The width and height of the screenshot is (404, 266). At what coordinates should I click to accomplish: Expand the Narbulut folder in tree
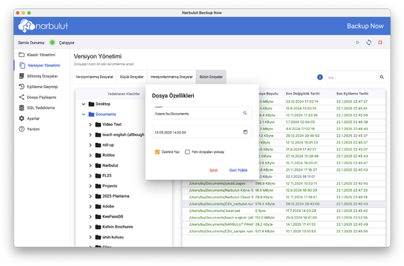pos(90,166)
